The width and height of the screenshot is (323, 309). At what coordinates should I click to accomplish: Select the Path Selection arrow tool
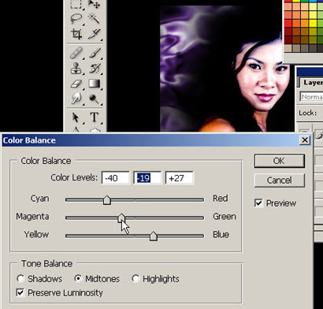[76, 117]
